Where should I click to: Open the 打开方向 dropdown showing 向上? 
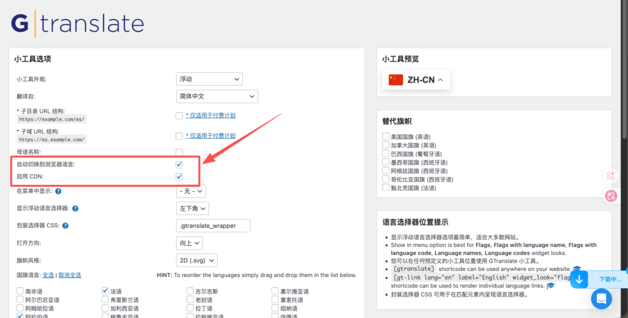click(x=189, y=243)
